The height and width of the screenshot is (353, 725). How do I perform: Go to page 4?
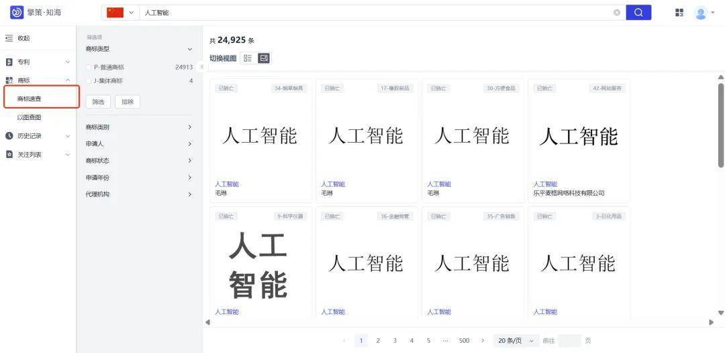pyautogui.click(x=412, y=341)
